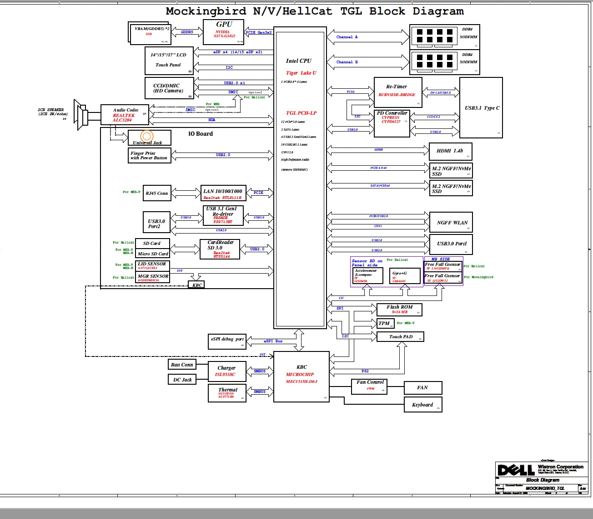Click the CCD/DMIC HD Camera block
Screen dimensions: 593x519
[x=169, y=88]
